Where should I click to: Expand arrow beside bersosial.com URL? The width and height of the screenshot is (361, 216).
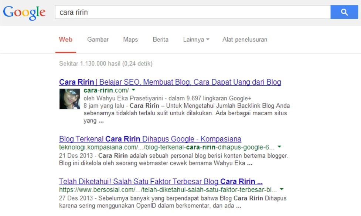click(281, 189)
